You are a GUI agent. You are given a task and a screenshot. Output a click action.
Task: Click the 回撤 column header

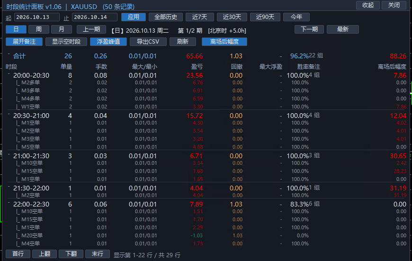pos(236,67)
